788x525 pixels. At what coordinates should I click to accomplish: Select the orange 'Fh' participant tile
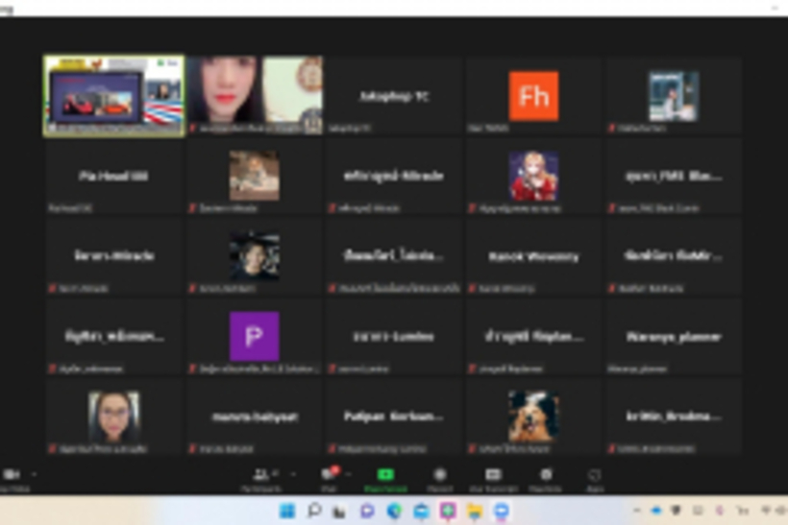533,95
